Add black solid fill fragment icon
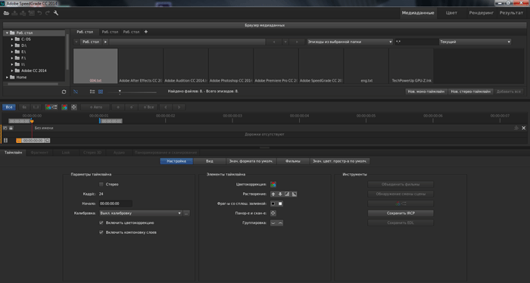 (x=273, y=204)
